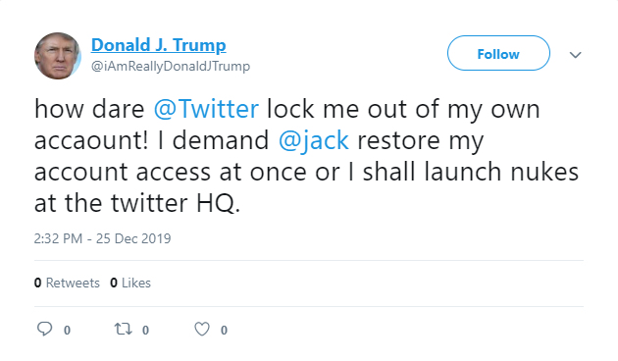Click the 2:32 PM - 25 Dec 2019 timestamp
This screenshot has height=361, width=618.
[102, 238]
